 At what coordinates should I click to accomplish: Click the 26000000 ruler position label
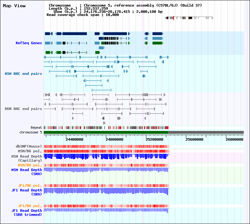tap(234, 139)
